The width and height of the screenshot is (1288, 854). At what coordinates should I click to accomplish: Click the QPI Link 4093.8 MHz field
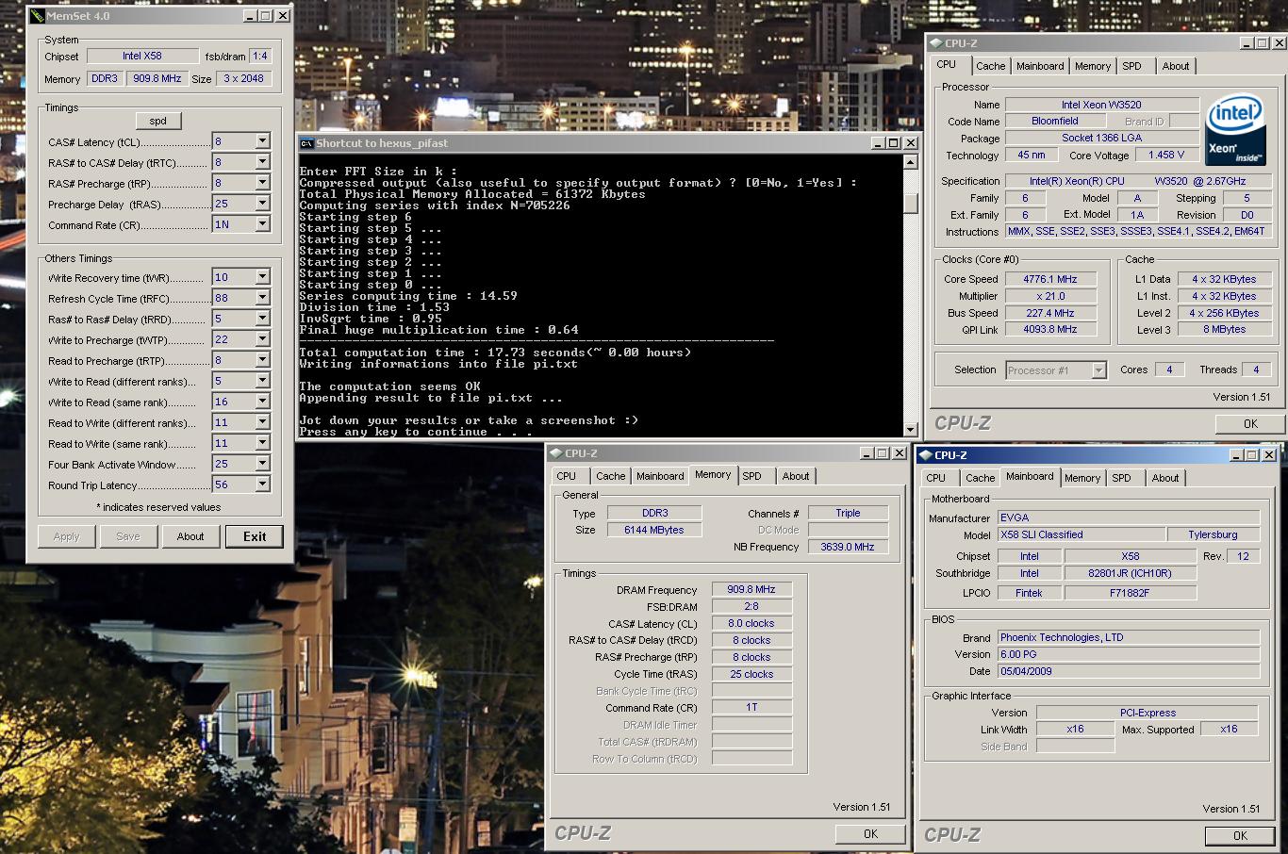pyautogui.click(x=1050, y=329)
